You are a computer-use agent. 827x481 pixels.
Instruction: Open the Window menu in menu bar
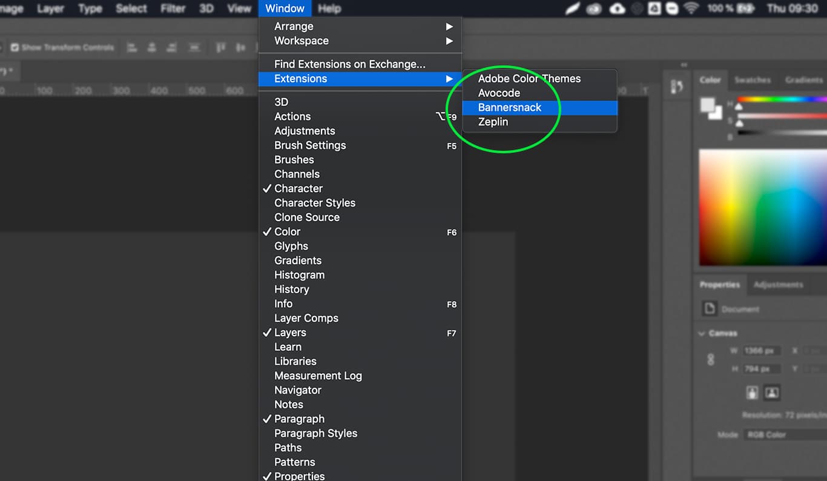[285, 8]
